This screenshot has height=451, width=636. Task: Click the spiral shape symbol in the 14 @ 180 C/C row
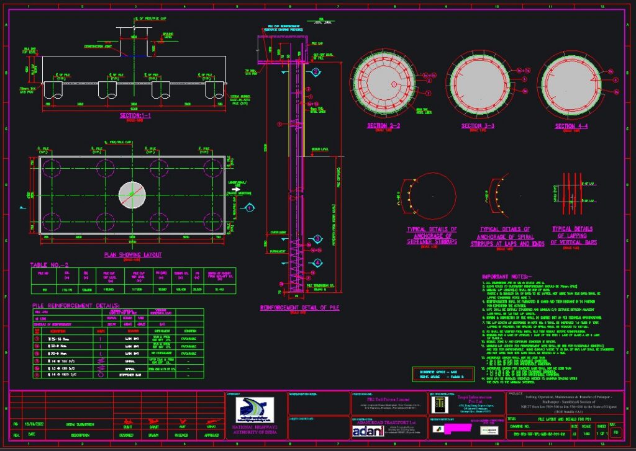click(x=101, y=360)
